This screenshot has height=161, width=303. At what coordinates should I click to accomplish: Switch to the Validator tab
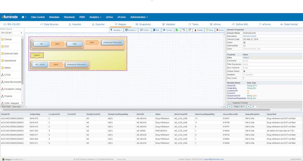pos(169,24)
